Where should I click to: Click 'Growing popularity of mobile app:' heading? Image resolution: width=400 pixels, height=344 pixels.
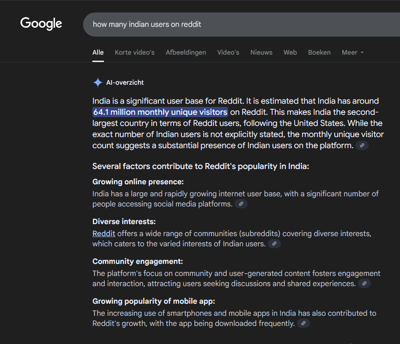[x=154, y=301]
